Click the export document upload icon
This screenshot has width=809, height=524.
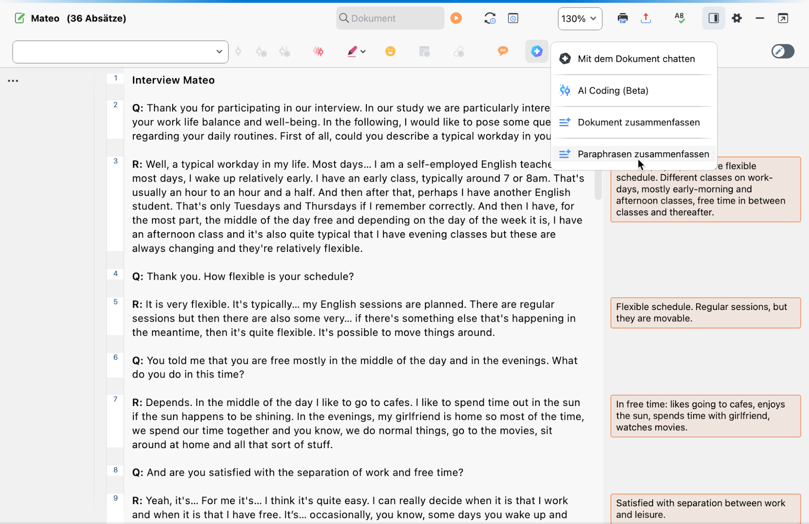(x=646, y=18)
